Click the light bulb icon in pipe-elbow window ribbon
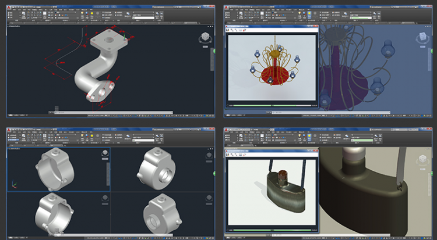The height and width of the screenshot is (240, 437). [82, 13]
